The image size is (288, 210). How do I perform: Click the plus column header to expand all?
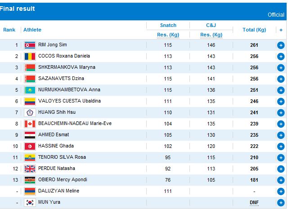281,30
